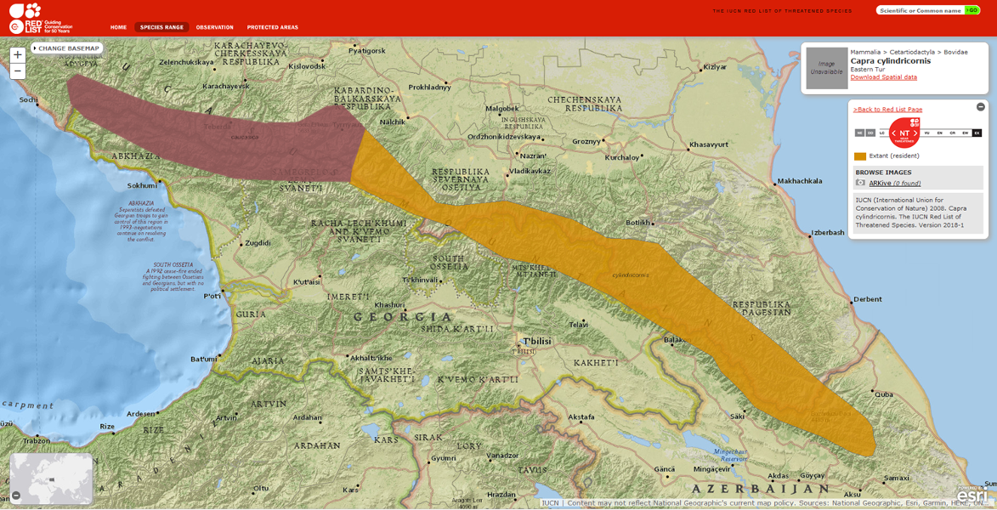
Task: Expand the Change Basemap menu
Action: (x=67, y=48)
